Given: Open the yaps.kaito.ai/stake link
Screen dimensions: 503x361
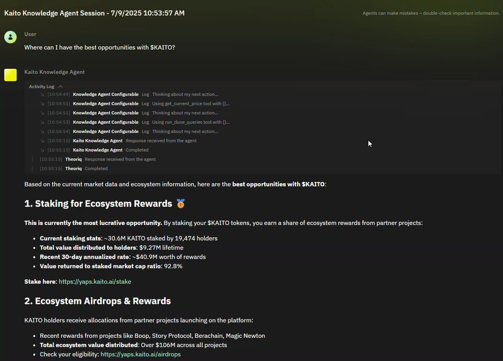Looking at the screenshot, I should 95,282.
